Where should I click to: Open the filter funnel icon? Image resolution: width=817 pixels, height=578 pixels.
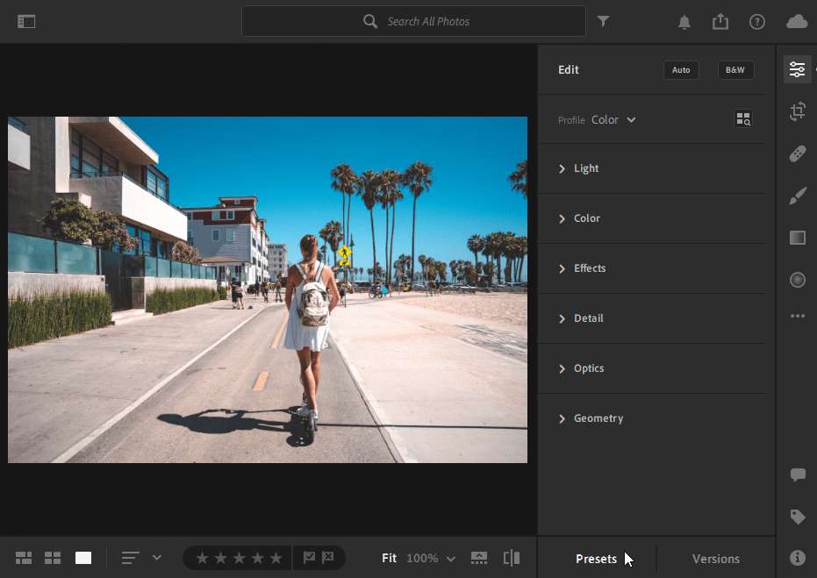coord(603,21)
